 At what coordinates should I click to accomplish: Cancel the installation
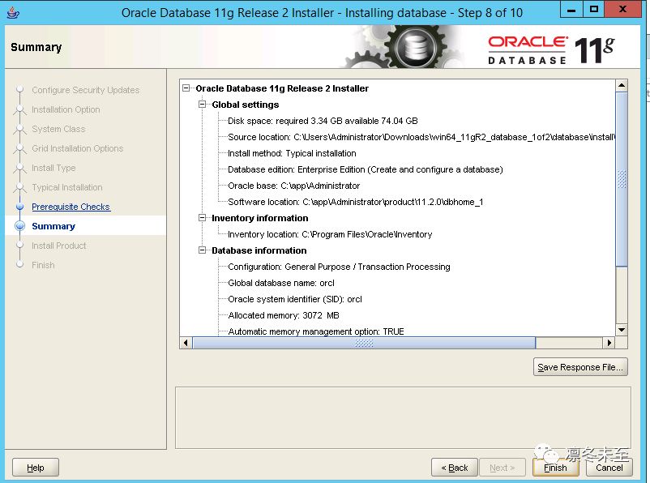tap(609, 468)
